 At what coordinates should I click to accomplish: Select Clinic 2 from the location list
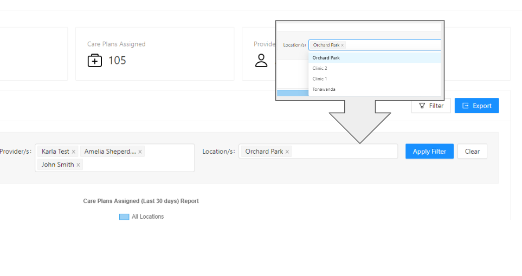click(320, 68)
